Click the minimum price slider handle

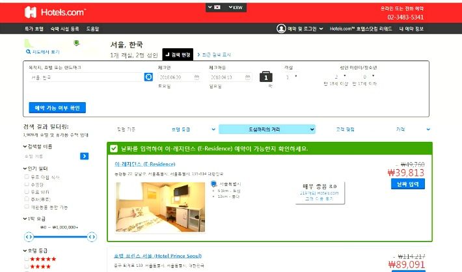(29, 237)
